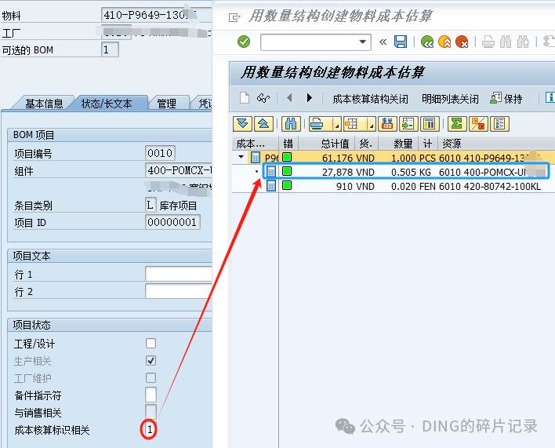Image resolution: width=555 pixels, height=448 pixels.
Task: Click the green checkmark Enter icon
Action: pos(244,42)
